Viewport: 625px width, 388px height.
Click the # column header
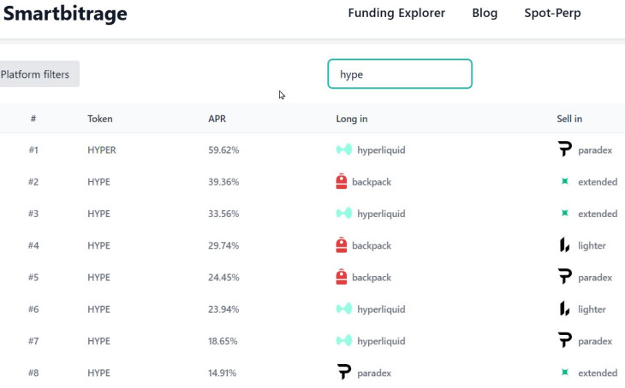33,119
